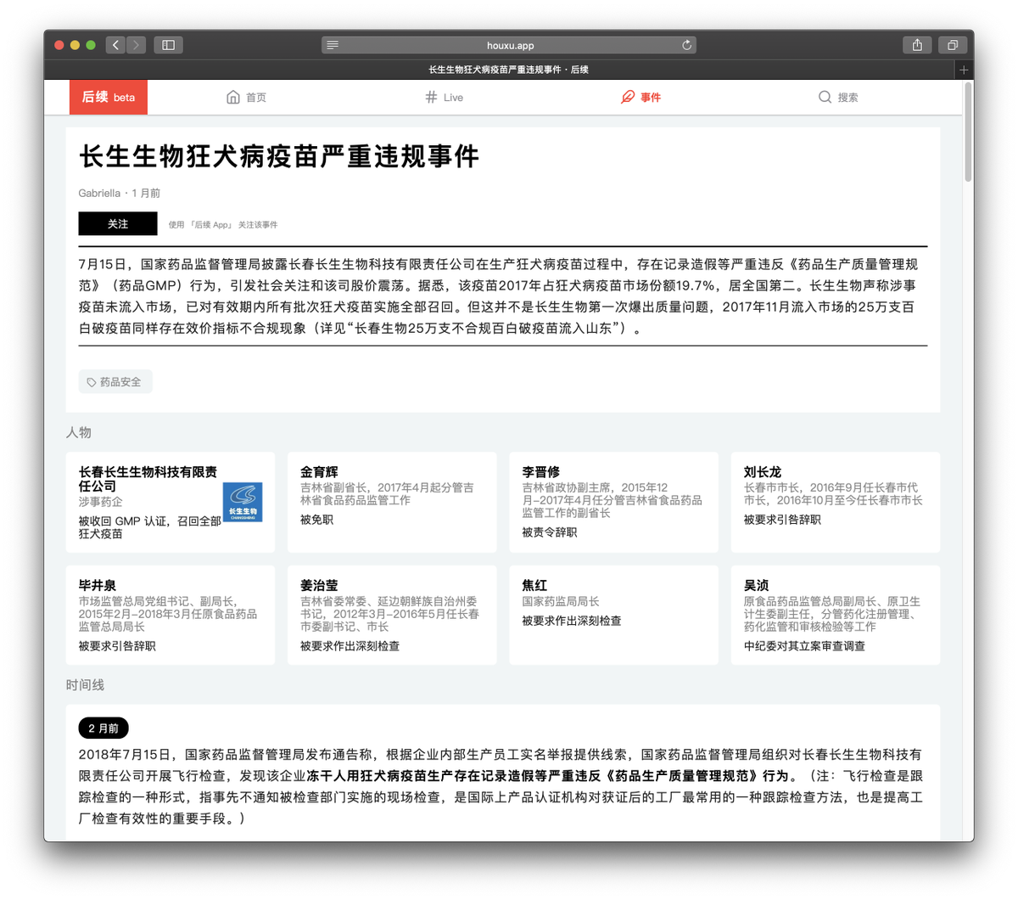Open the 搜索 tab

tap(838, 97)
